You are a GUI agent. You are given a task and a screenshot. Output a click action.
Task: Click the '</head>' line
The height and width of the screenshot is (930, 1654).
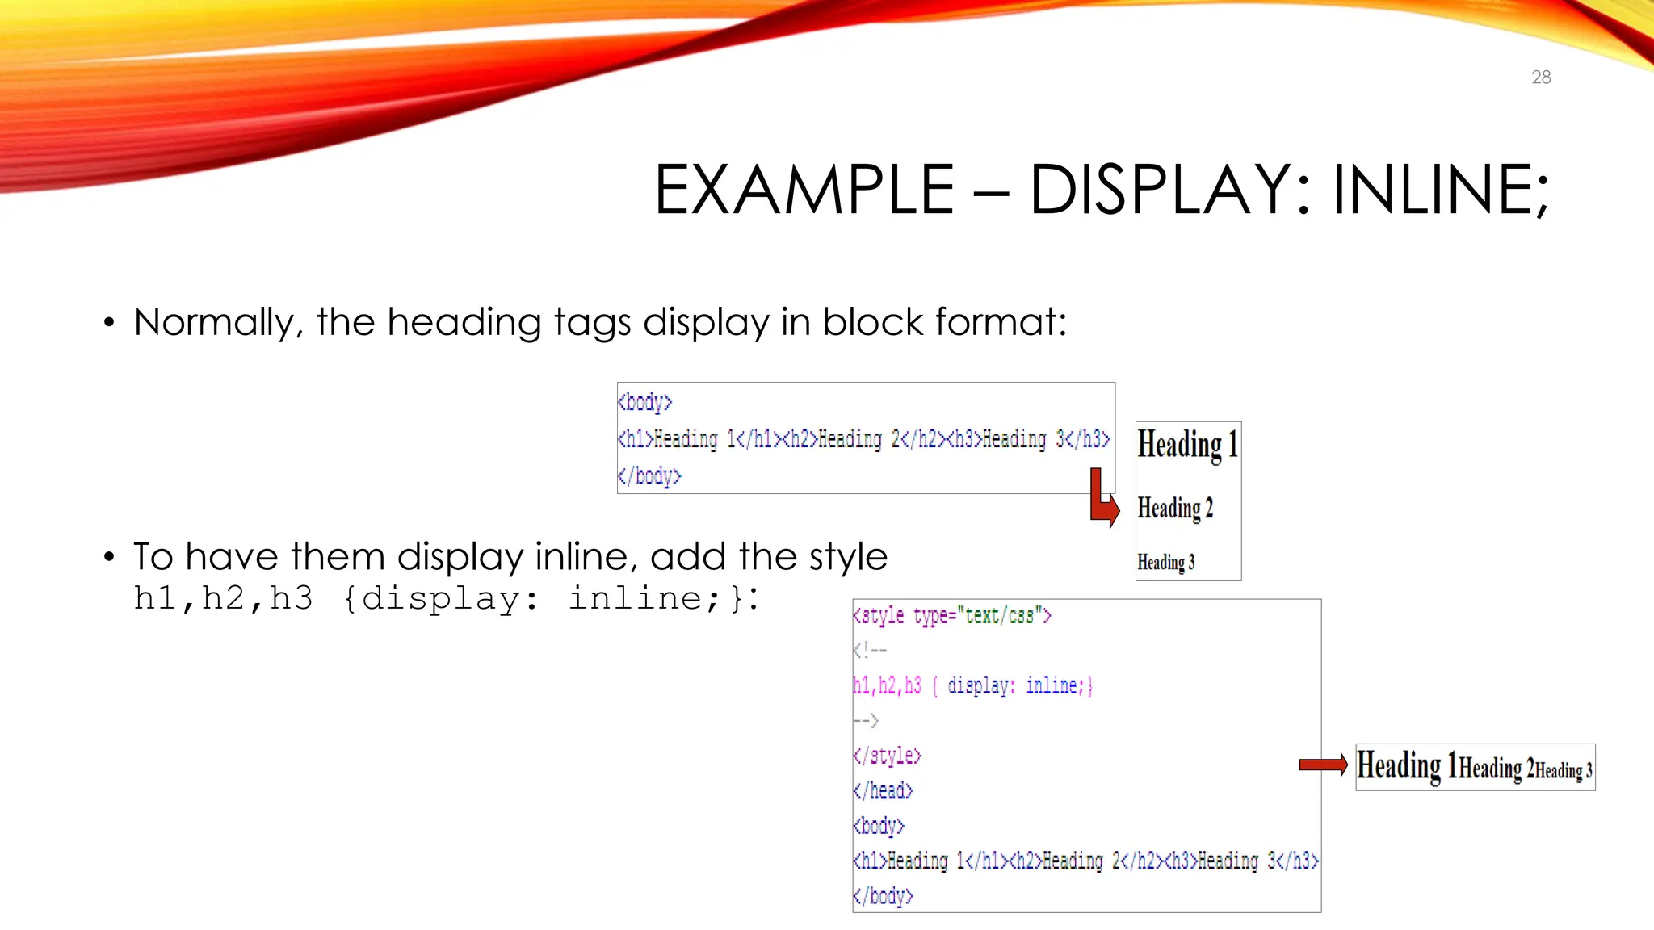(x=884, y=790)
